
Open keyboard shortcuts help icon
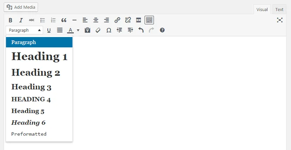point(162,30)
